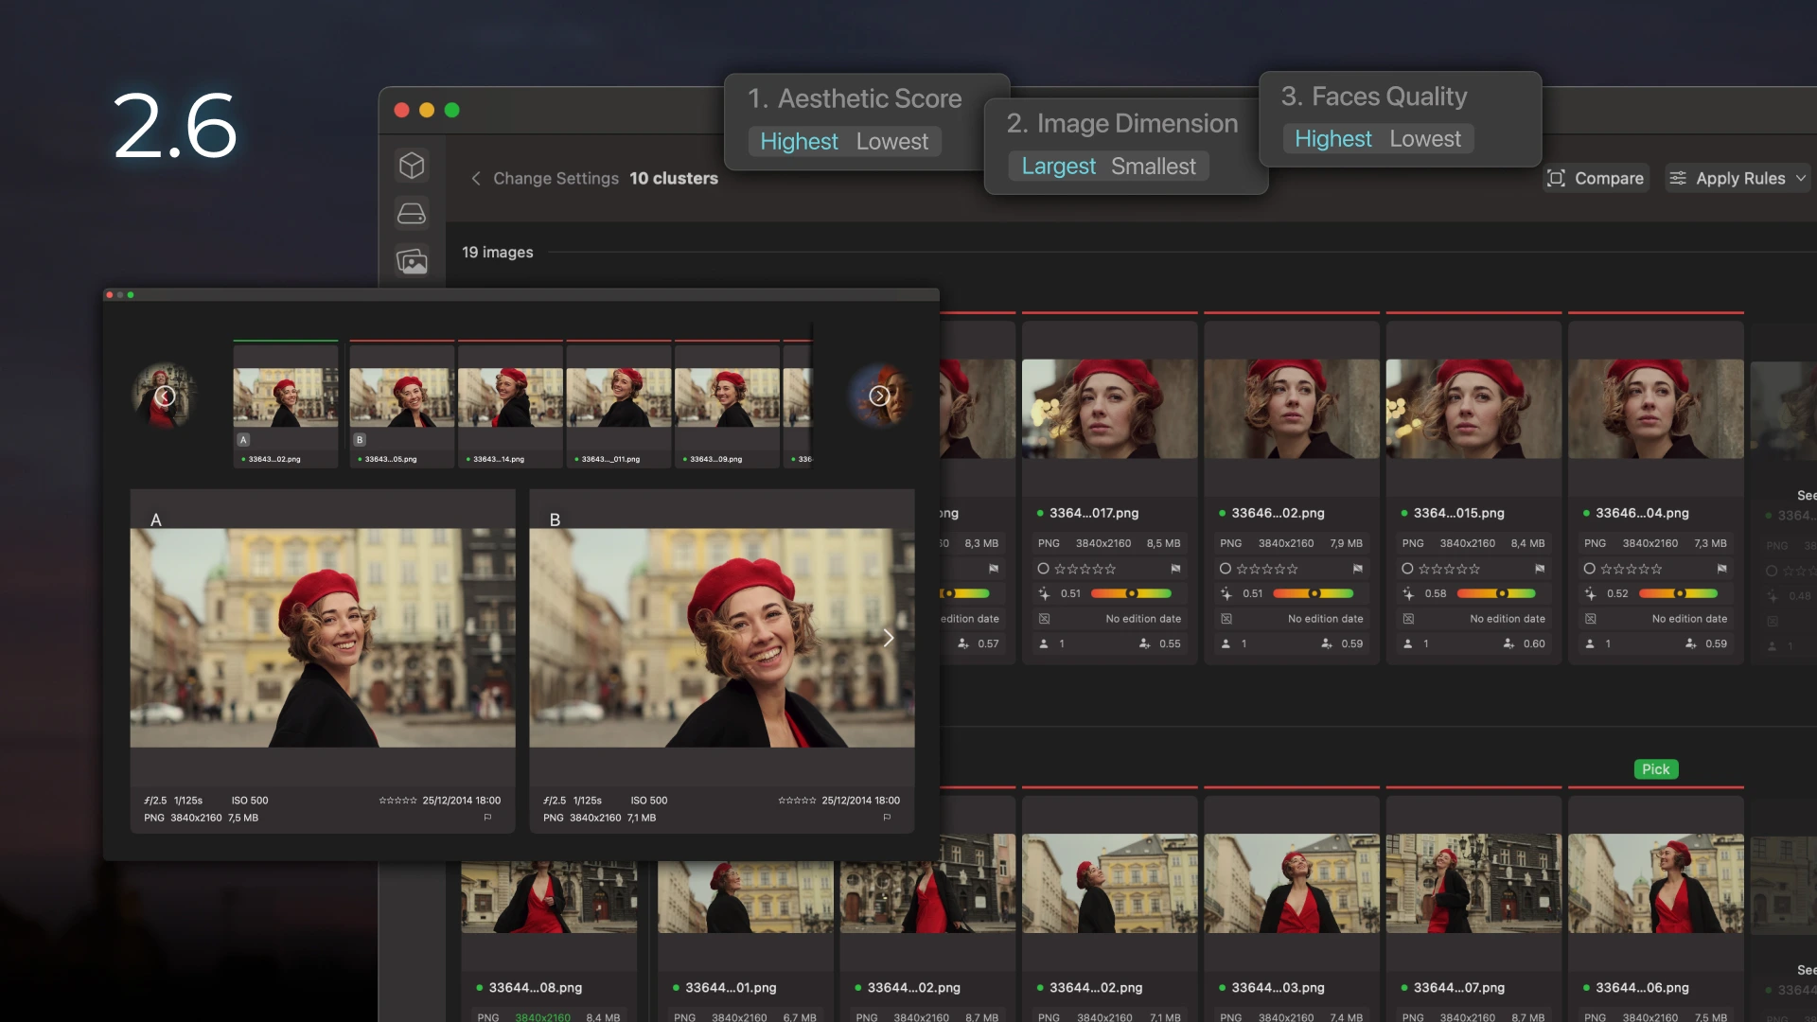1817x1022 pixels.
Task: Click the green Pick label
Action: (1655, 769)
